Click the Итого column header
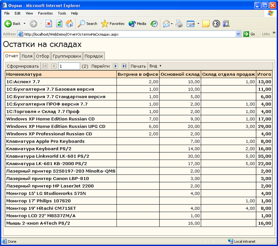 264,74
